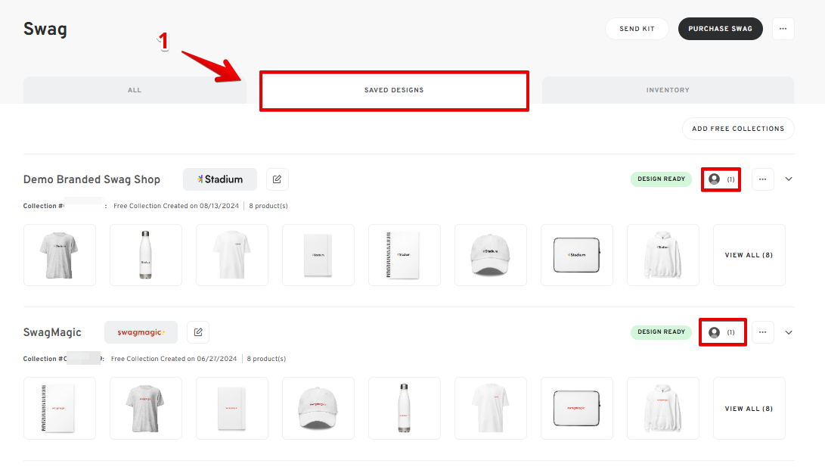Screen dimensions: 825x470
Task: Edit the Demo Branded Swag Shop collection name
Action: [278, 179]
